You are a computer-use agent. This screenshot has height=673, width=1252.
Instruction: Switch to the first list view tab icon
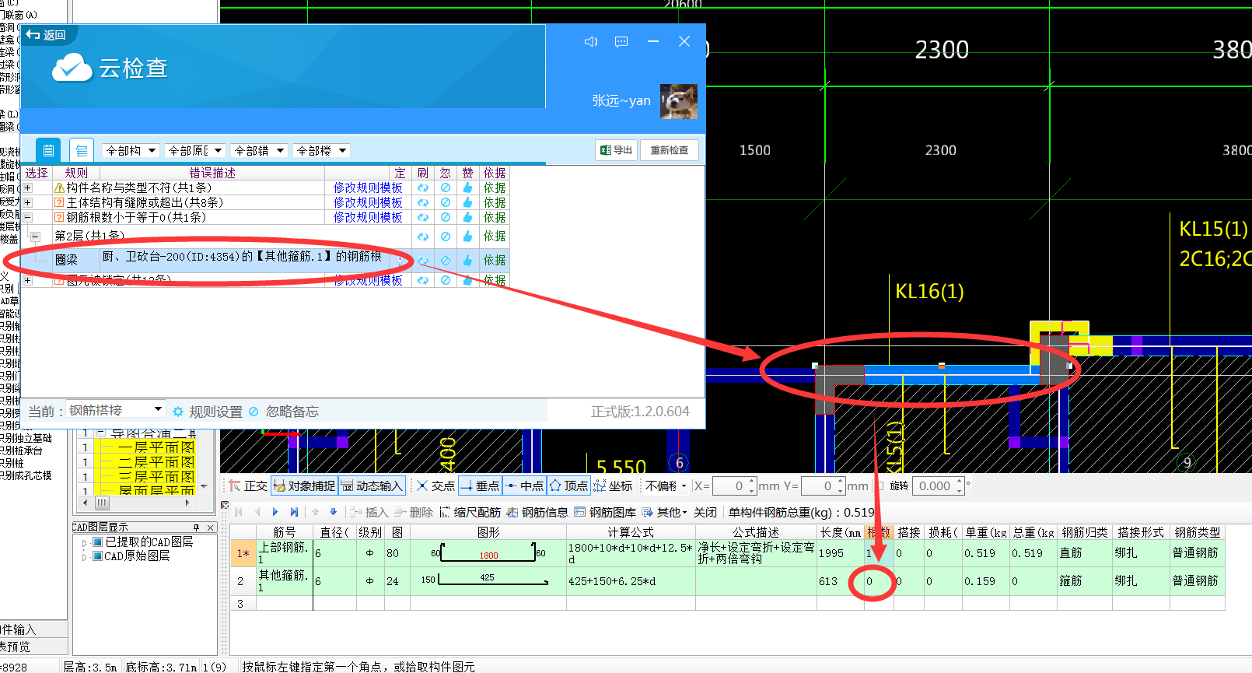coord(48,150)
